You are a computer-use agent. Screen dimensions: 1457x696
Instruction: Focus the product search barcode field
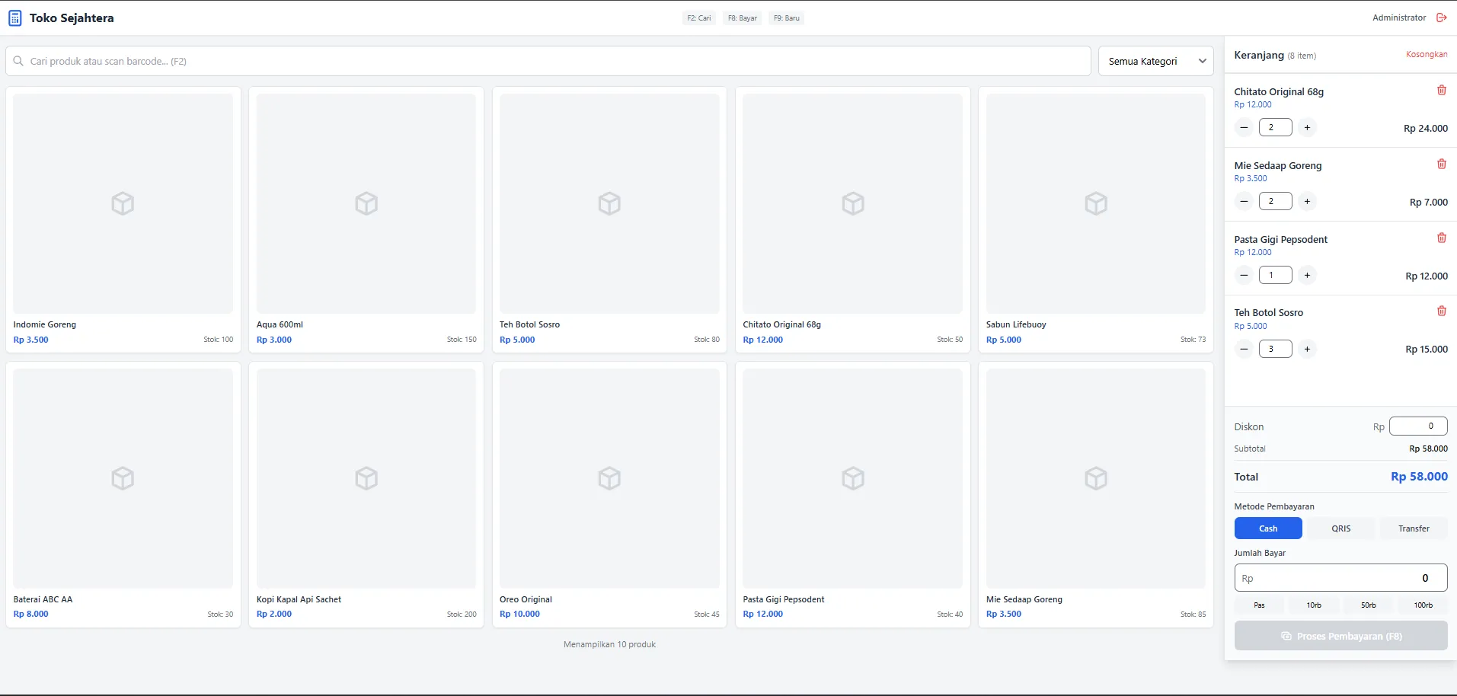click(x=548, y=62)
